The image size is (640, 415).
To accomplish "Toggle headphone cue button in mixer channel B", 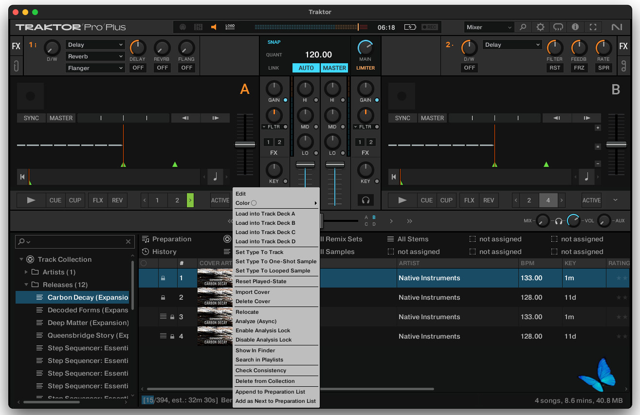I will tap(366, 200).
